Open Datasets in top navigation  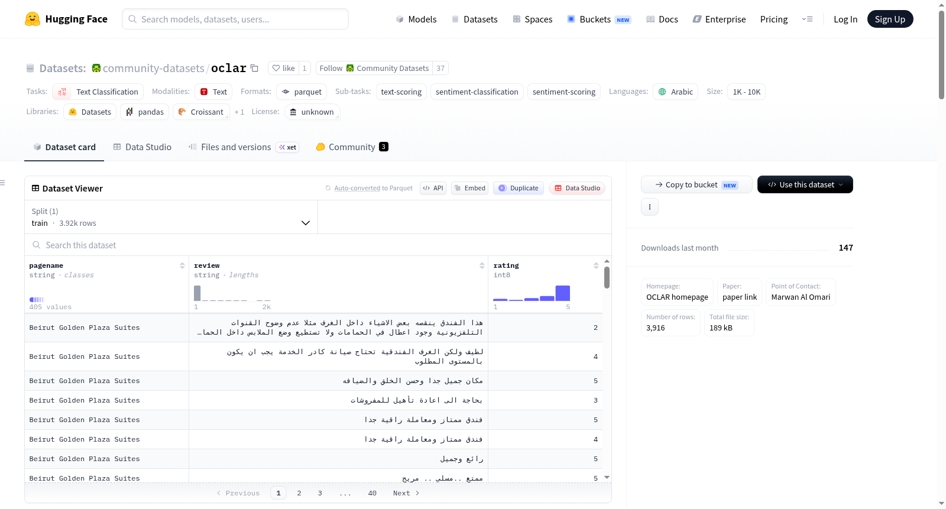point(474,19)
